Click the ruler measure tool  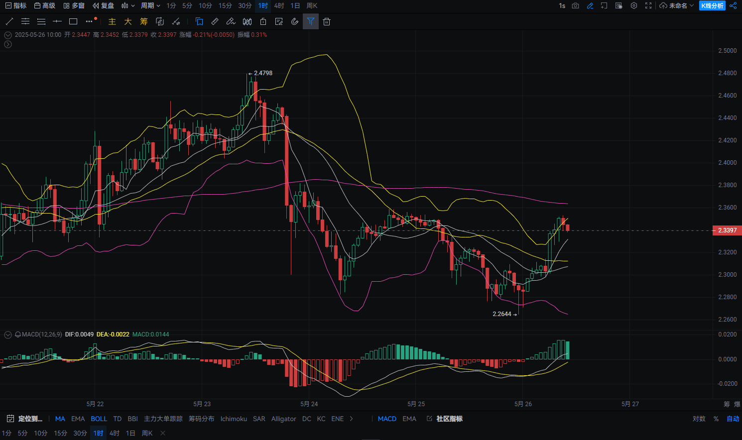pos(215,21)
